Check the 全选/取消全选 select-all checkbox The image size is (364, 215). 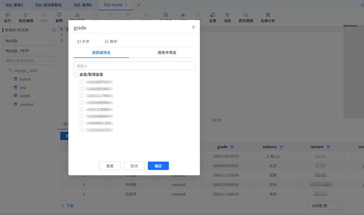point(75,74)
